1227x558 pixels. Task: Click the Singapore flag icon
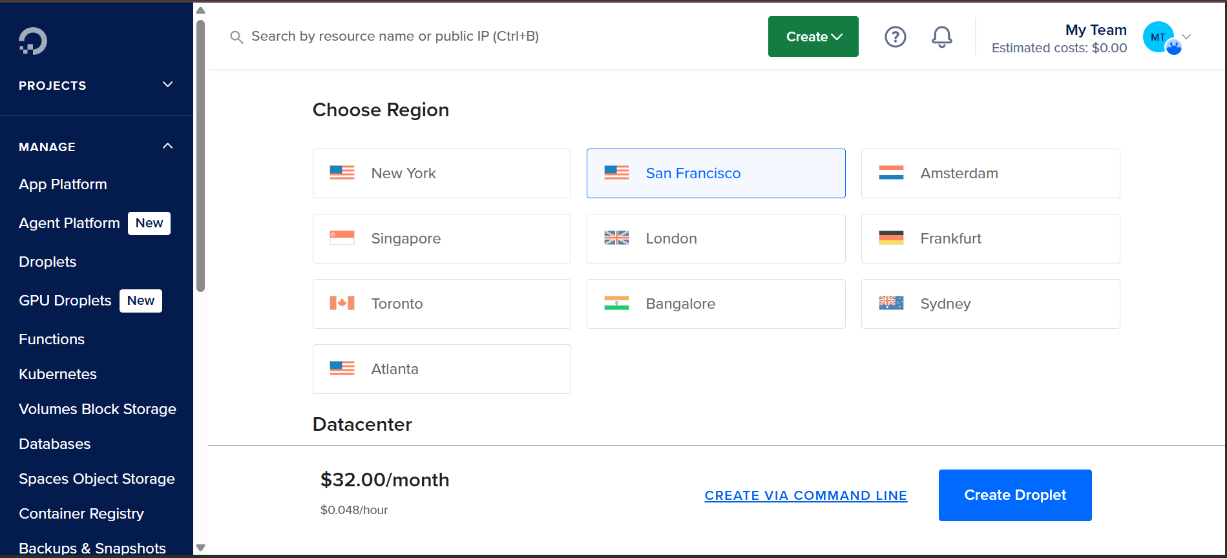point(342,238)
